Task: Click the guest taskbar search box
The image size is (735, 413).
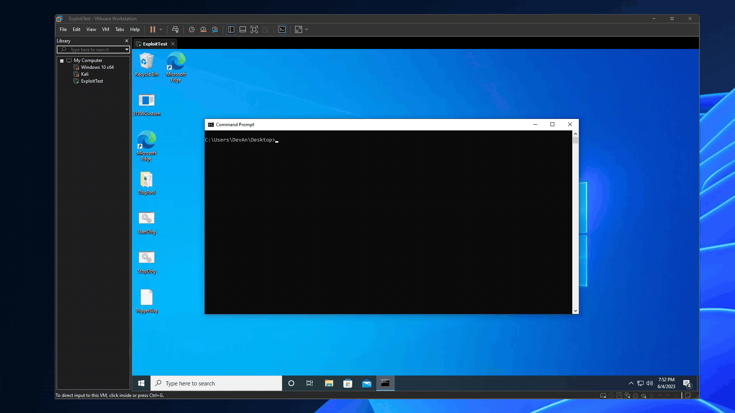Action: pyautogui.click(x=216, y=383)
